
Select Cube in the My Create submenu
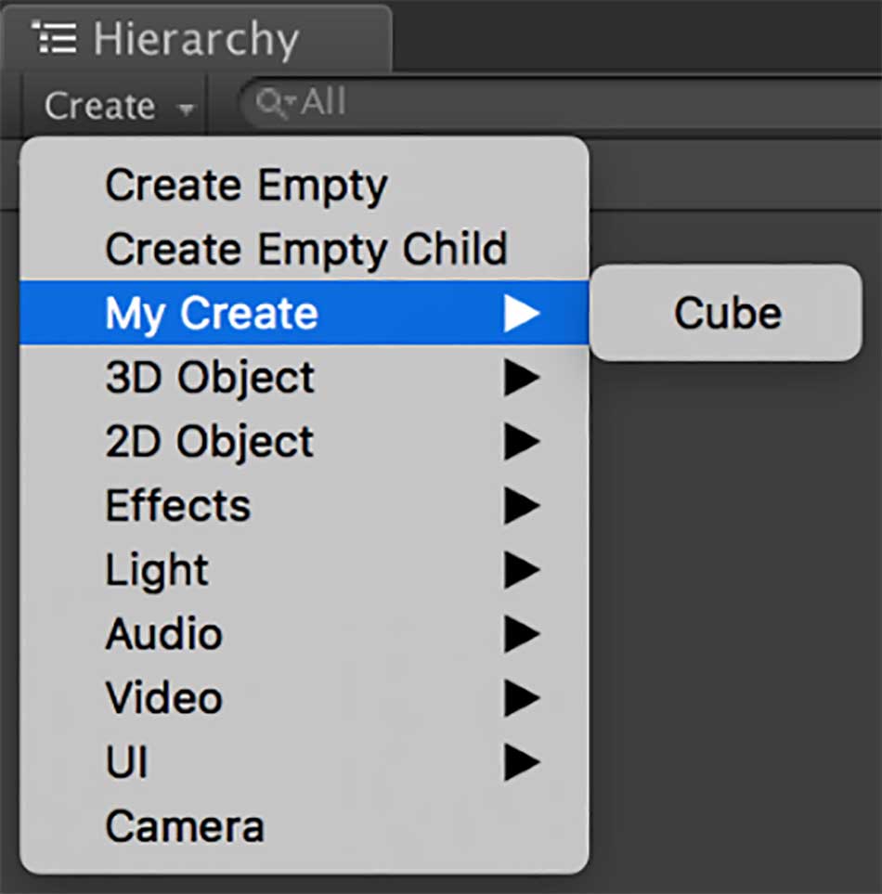726,313
